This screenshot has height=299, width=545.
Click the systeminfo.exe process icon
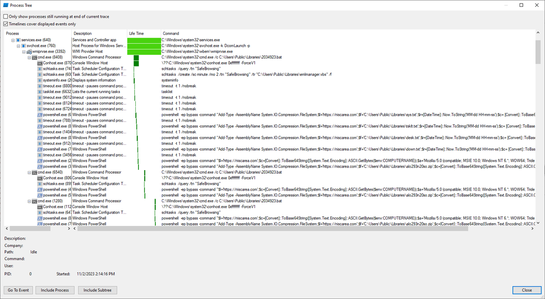[x=40, y=80]
